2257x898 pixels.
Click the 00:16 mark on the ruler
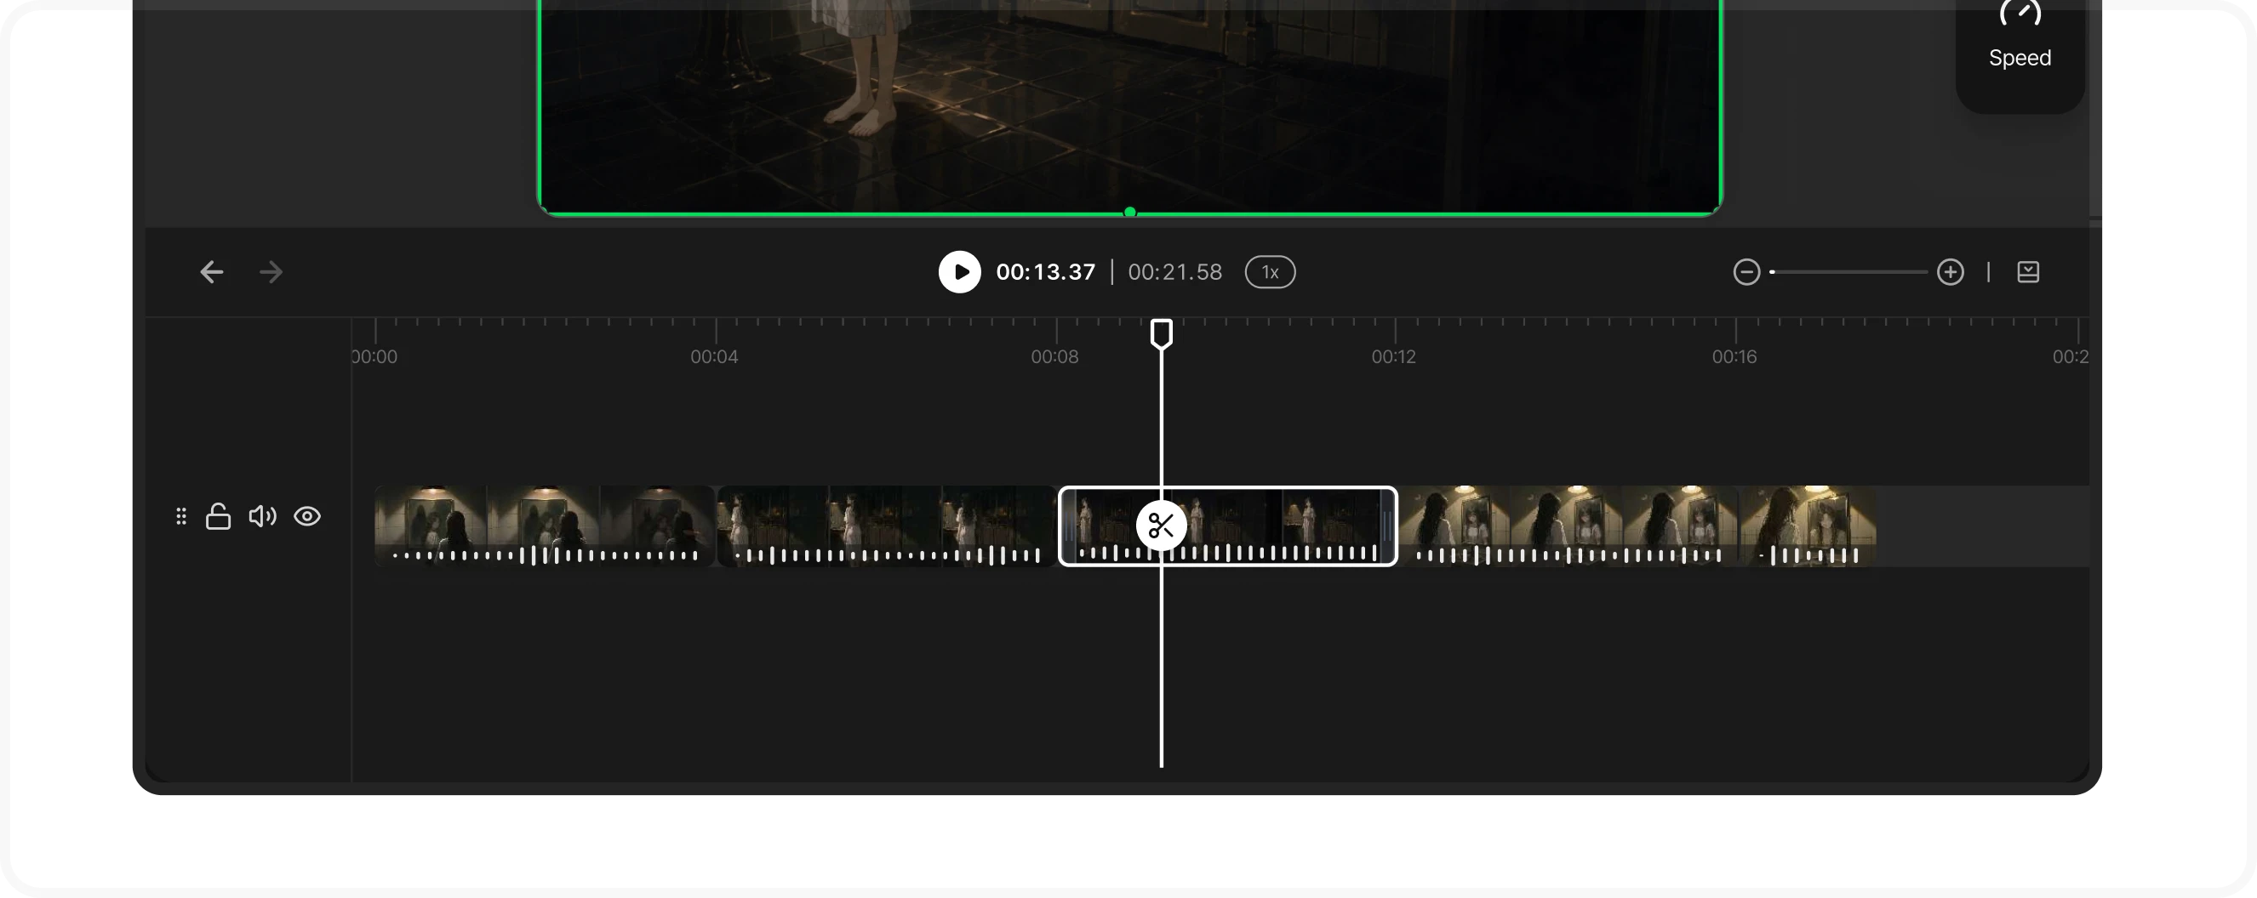(1734, 356)
